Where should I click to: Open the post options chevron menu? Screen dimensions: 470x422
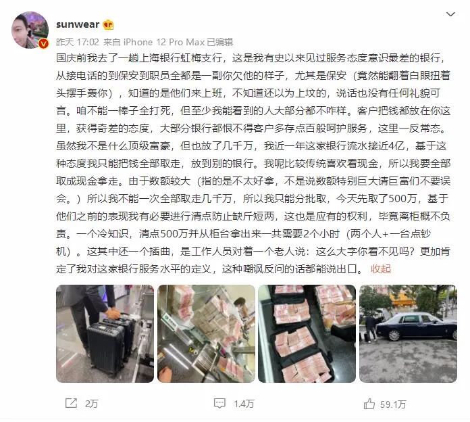point(450,14)
